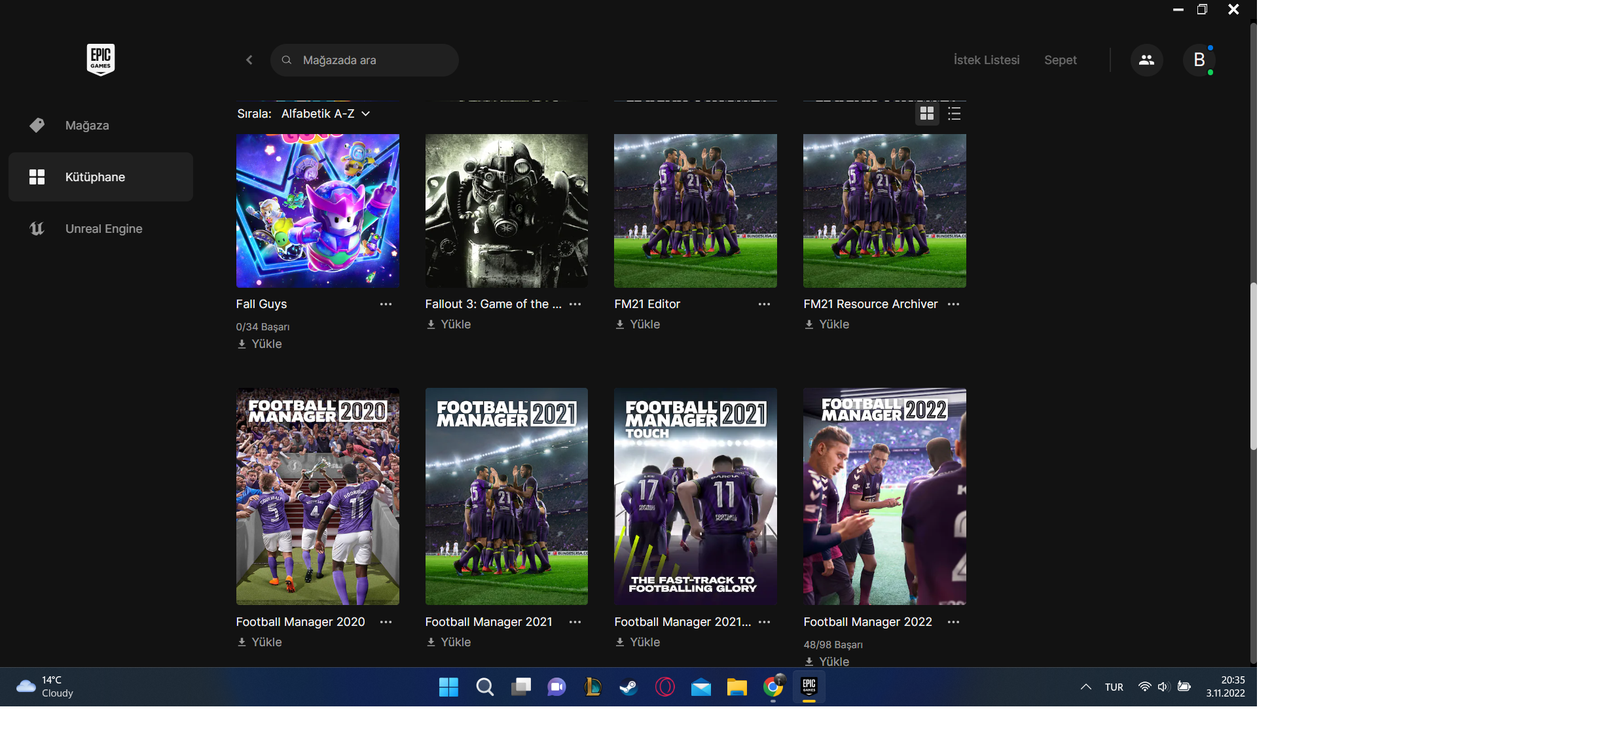Click Yükle under Fall Guys
Screen dimensions: 1600x743
pos(260,344)
